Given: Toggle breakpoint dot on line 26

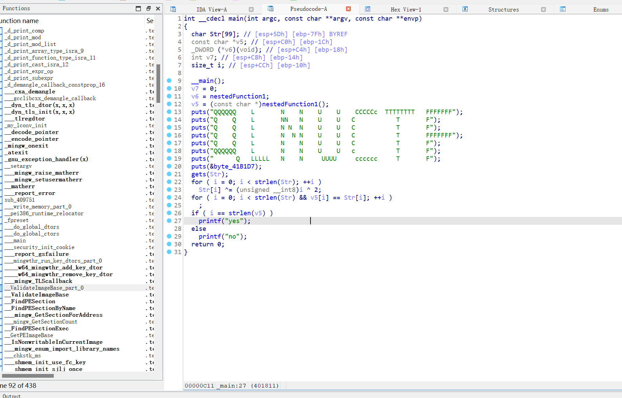Looking at the screenshot, I should click(169, 213).
